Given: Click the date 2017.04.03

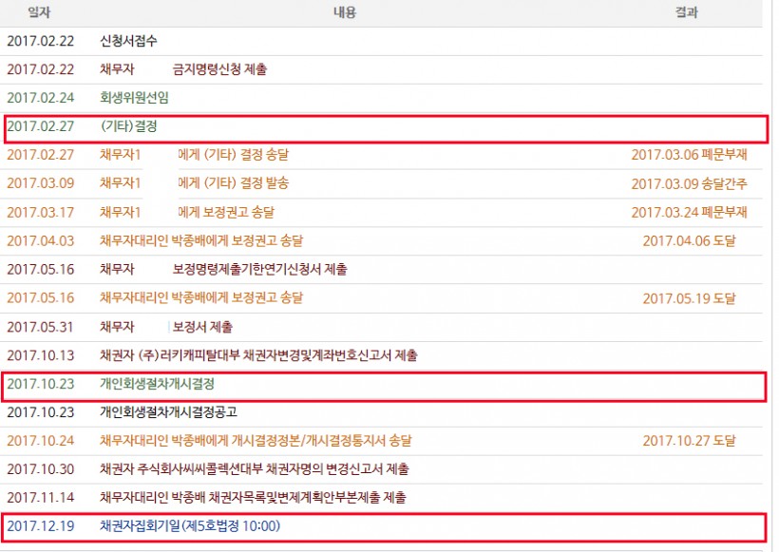Looking at the screenshot, I should [x=41, y=241].
